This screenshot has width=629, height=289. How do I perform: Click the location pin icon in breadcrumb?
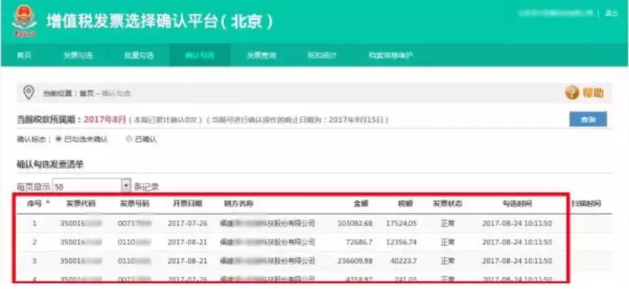28,93
